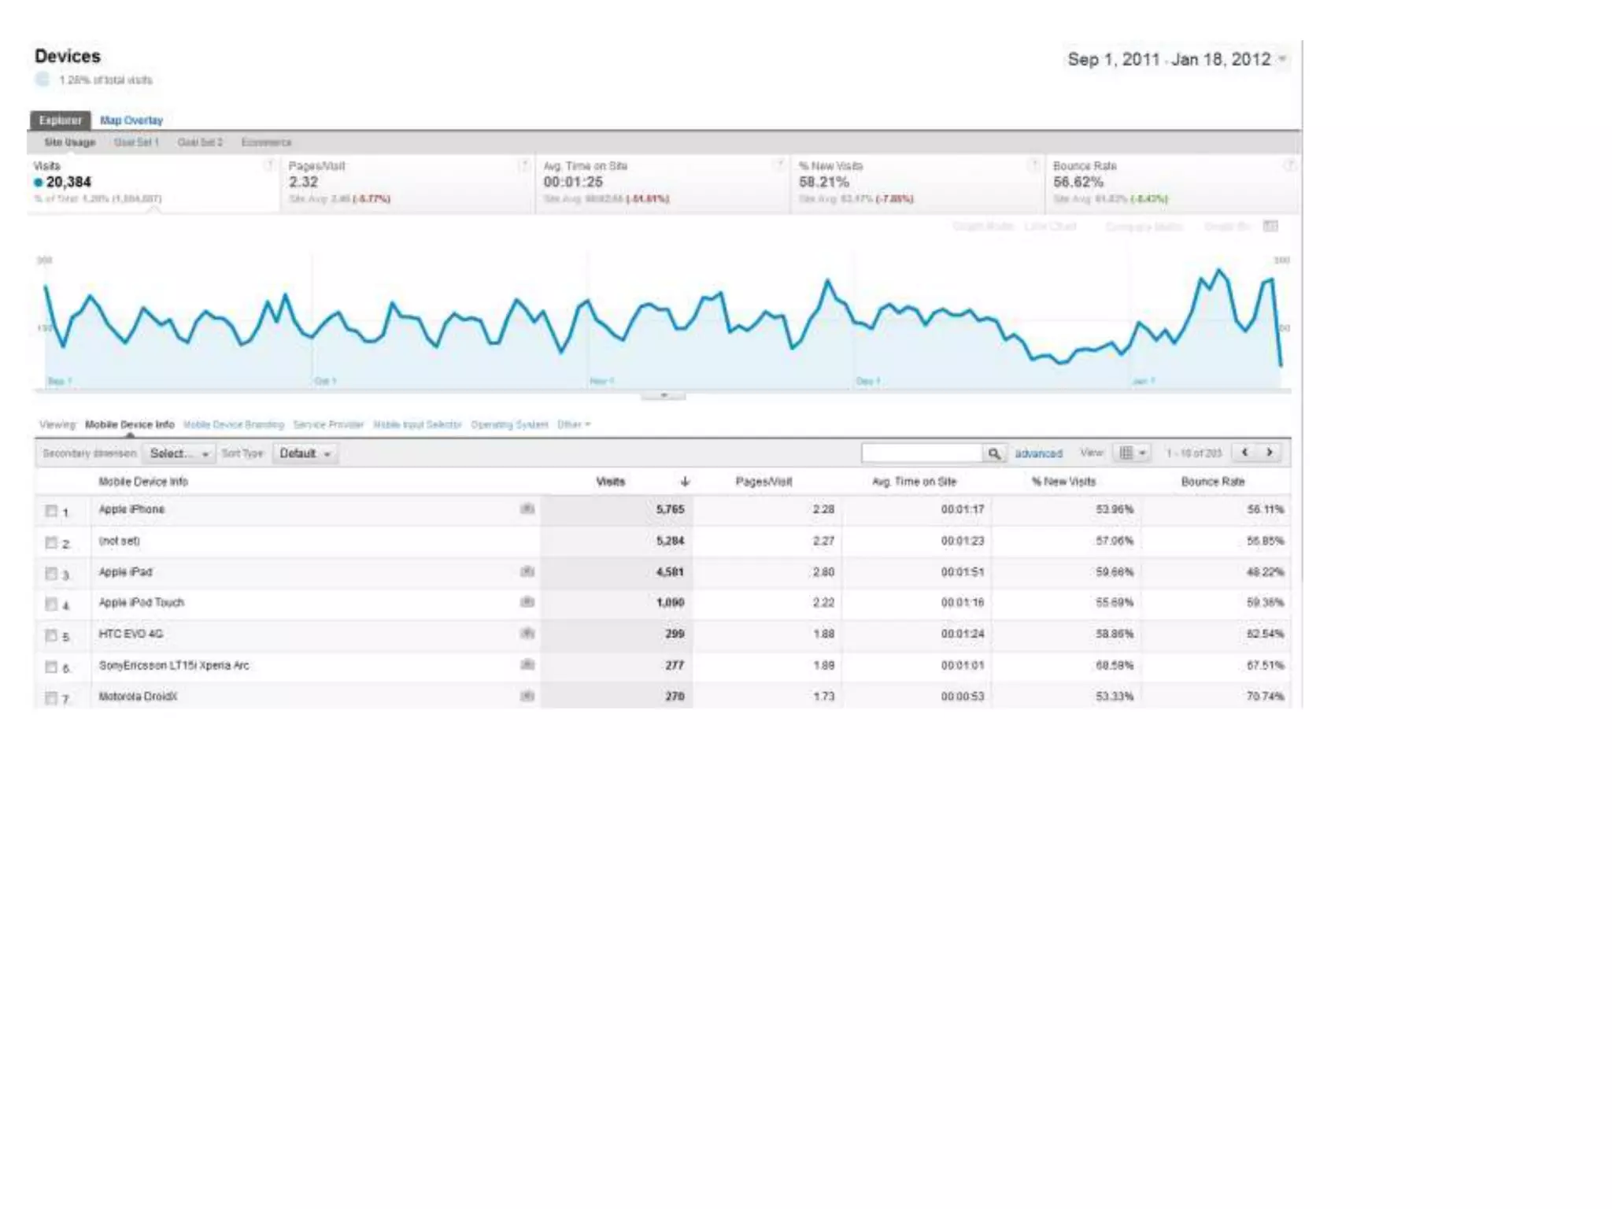Viewport: 1612px width, 1209px height.
Task: Go to previous page of table results
Action: 1244,453
